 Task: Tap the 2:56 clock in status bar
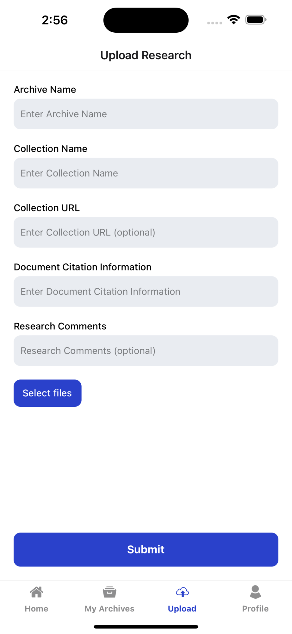[x=55, y=20]
